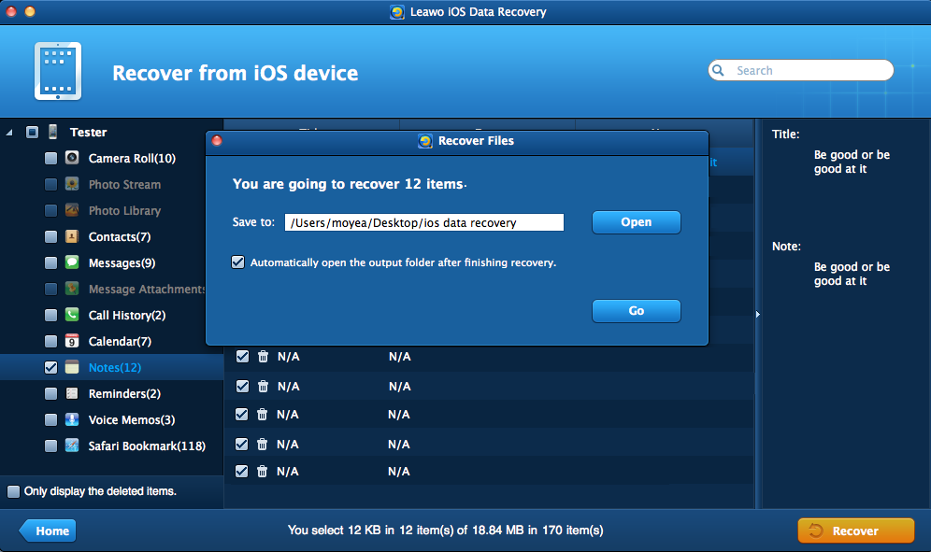The height and width of the screenshot is (552, 931).
Task: Click the Message Attachments icon
Action: pos(72,289)
